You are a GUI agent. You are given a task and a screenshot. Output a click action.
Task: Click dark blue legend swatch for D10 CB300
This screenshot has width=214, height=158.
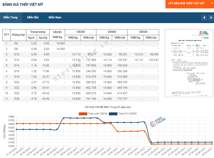point(113,114)
